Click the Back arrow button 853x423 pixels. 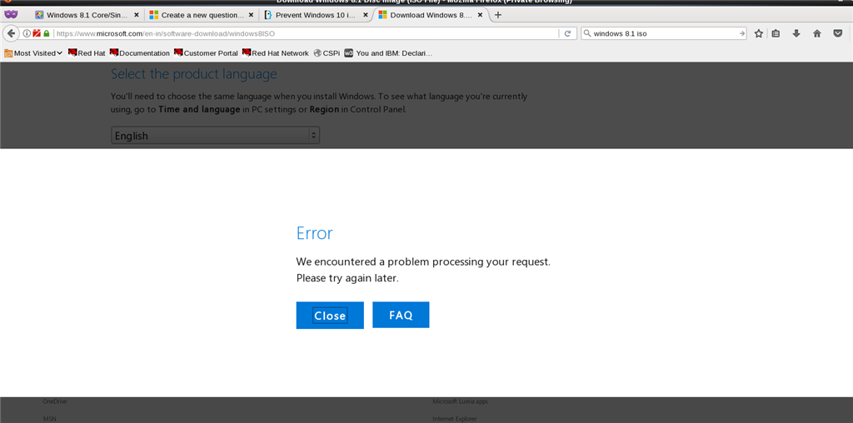[x=11, y=33]
